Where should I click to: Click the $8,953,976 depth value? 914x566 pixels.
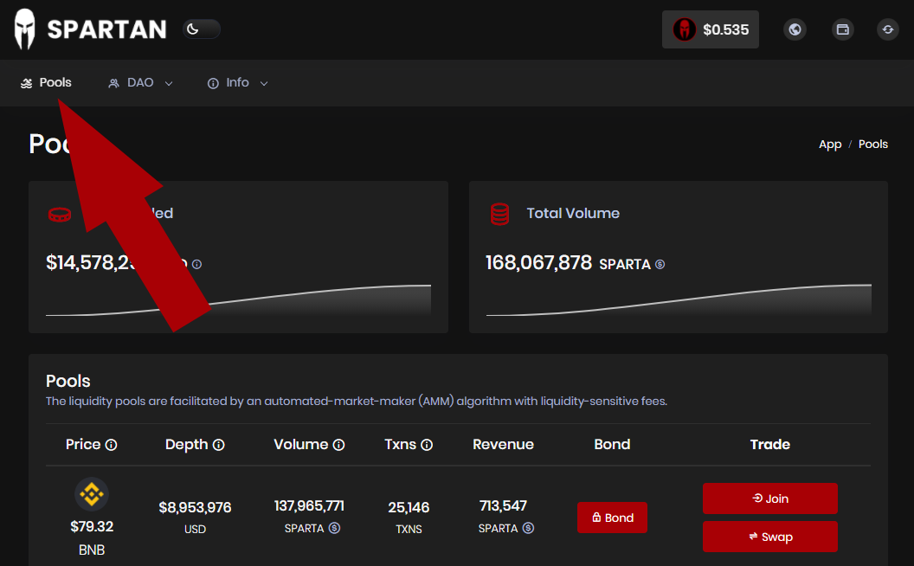pyautogui.click(x=196, y=508)
